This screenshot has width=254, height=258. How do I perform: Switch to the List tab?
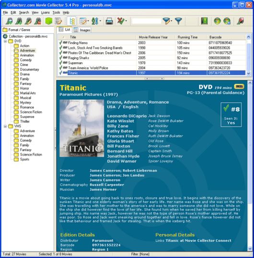click(65, 30)
